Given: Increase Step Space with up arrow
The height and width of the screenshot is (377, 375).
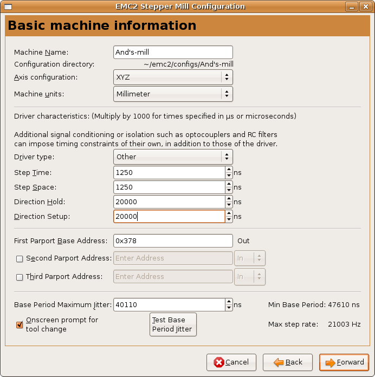Looking at the screenshot, I should coord(229,184).
